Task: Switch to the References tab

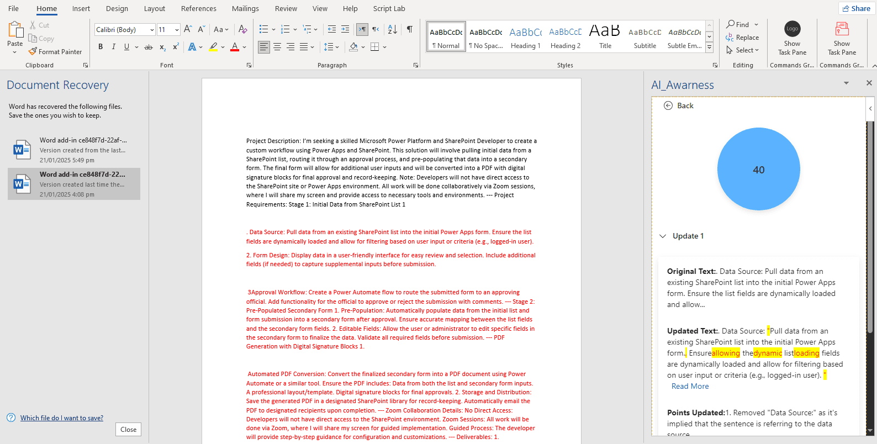Action: pos(199,8)
